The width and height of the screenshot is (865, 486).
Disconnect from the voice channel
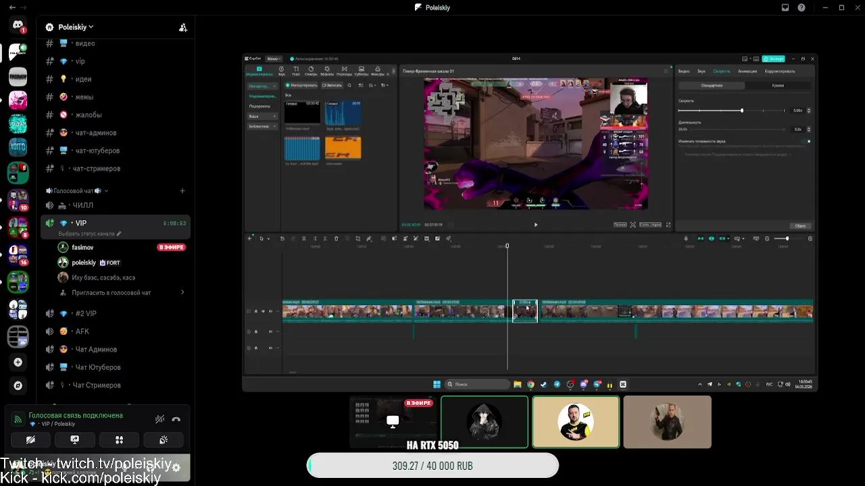coord(176,419)
